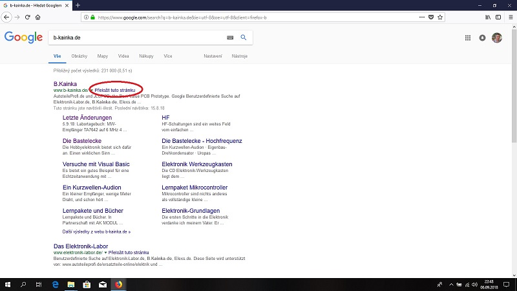Expand the Více search filter menu

[x=168, y=56]
